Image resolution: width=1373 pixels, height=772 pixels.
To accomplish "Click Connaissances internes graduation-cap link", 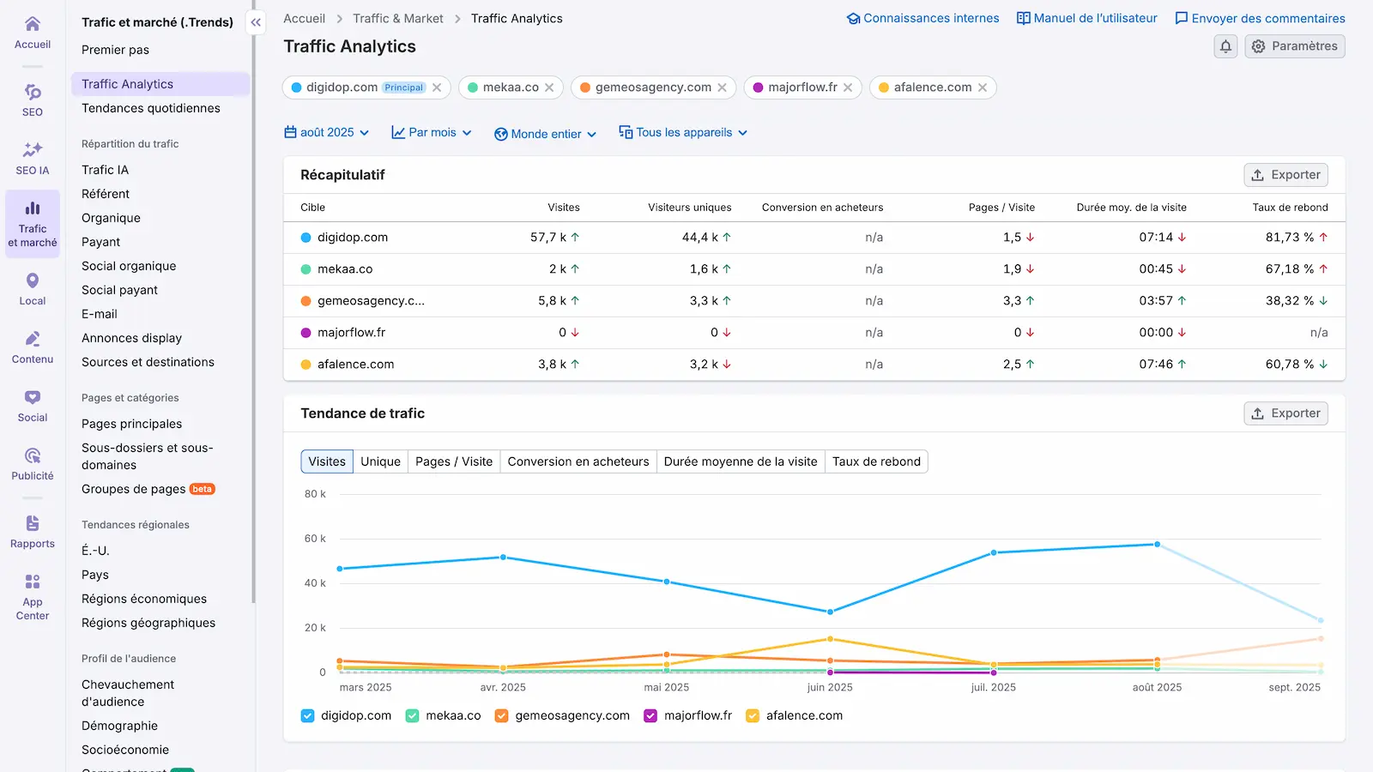I will tap(922, 18).
